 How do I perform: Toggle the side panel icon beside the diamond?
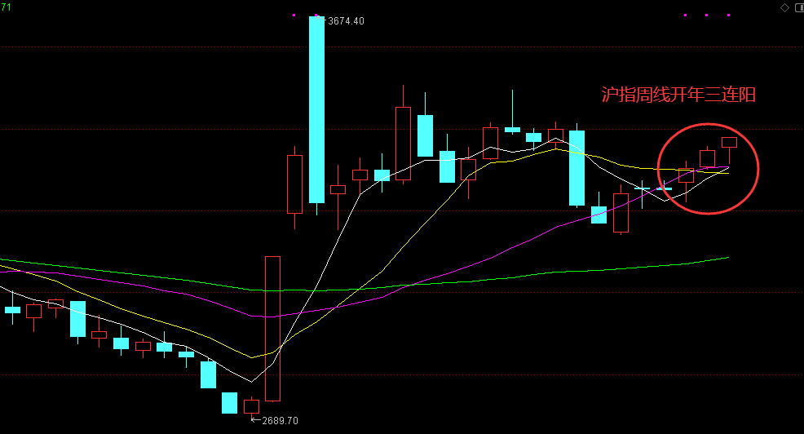[799, 7]
